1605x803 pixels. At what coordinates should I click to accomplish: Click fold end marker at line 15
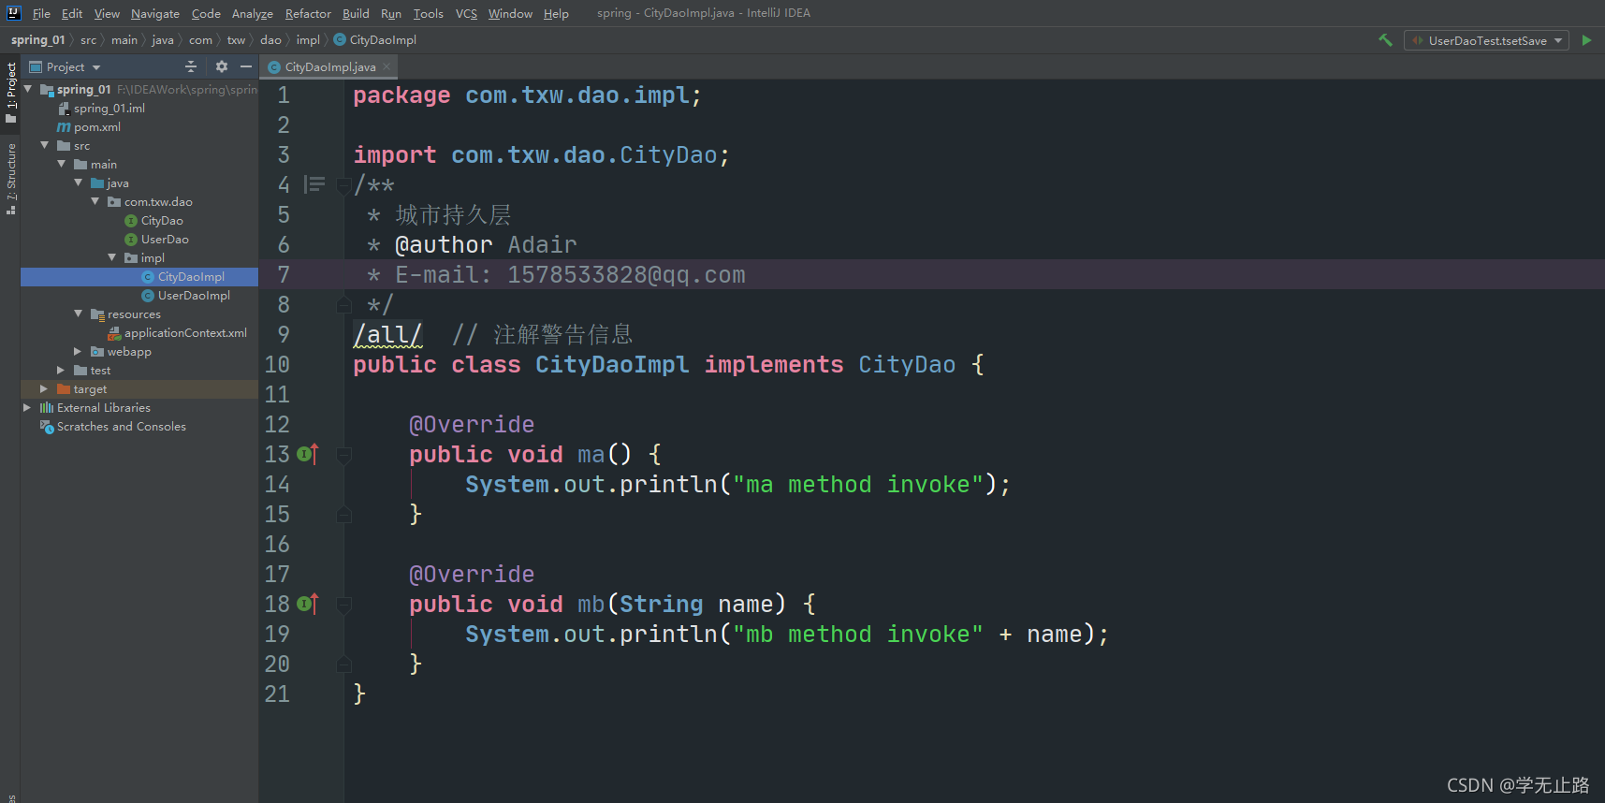click(343, 514)
